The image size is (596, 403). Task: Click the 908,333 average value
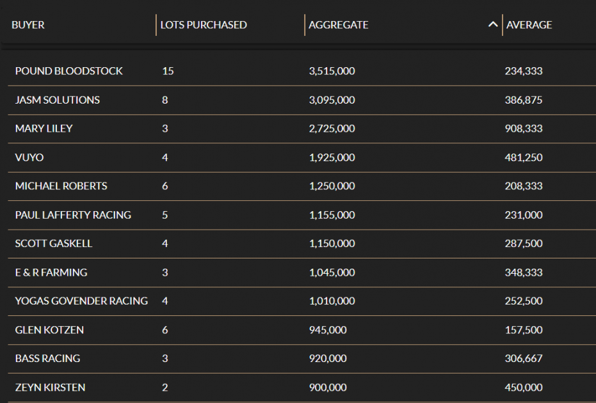tap(523, 129)
